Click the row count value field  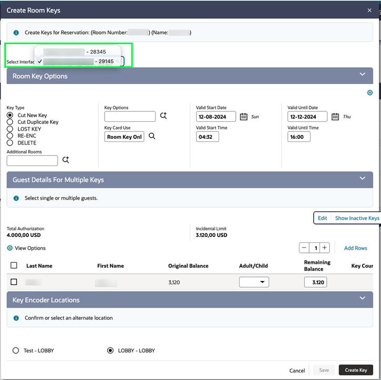[x=314, y=248]
